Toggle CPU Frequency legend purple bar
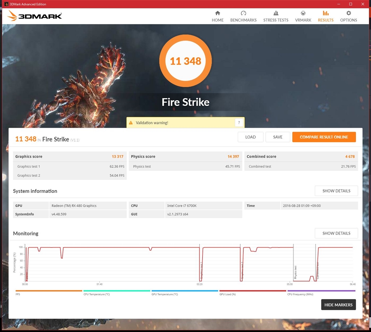 point(321,291)
